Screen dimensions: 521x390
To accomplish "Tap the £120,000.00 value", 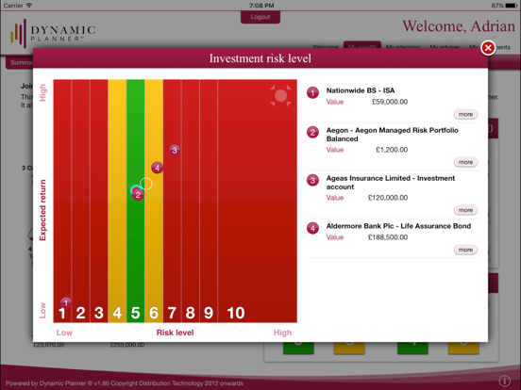I will point(388,198).
